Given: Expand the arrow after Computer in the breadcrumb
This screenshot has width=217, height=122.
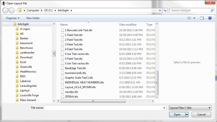Looking at the screenshot, I should tap(42, 10).
